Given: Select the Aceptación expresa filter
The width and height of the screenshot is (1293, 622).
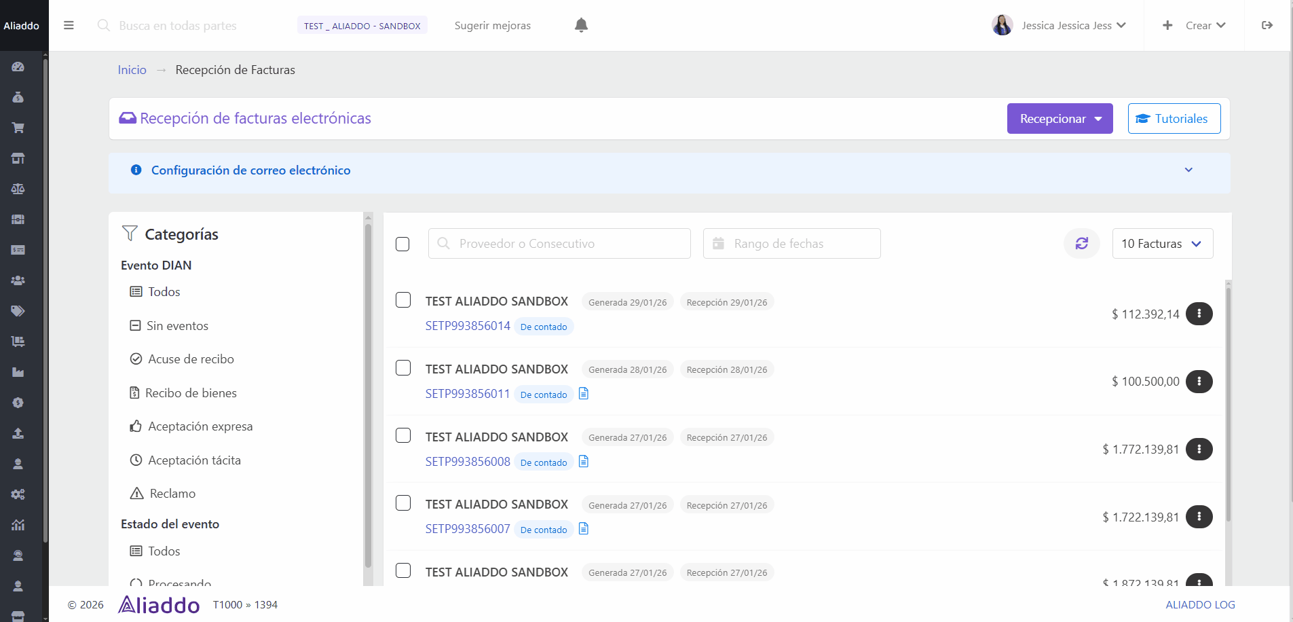Looking at the screenshot, I should tap(200, 426).
